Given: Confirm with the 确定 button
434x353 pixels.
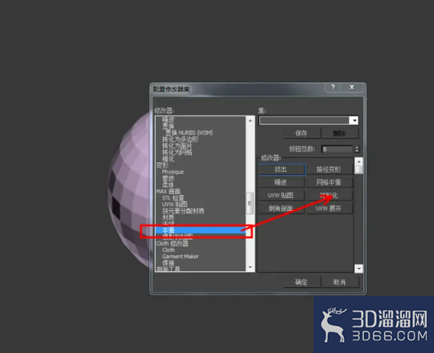Looking at the screenshot, I should coord(302,282).
